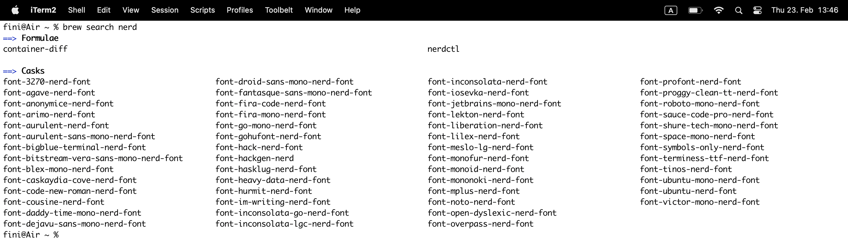Open the Shell menu

pyautogui.click(x=76, y=10)
